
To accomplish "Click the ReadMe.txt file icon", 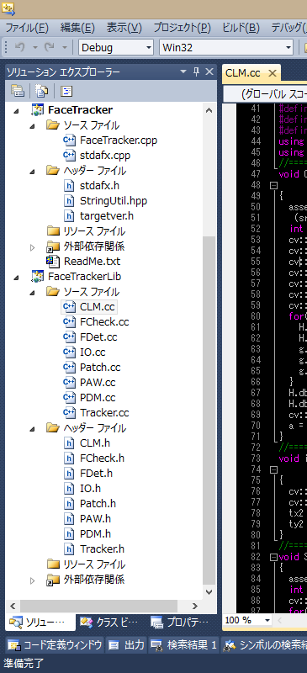I will (53, 261).
